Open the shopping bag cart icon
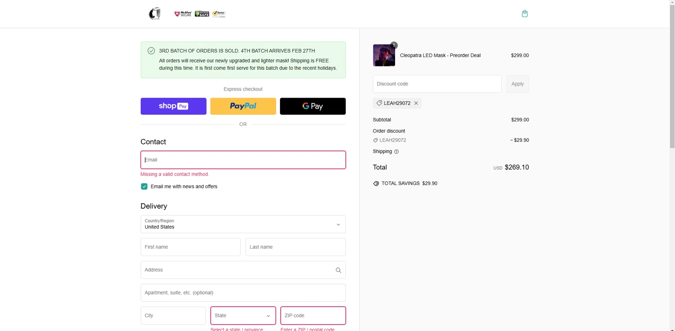This screenshot has height=331, width=675. (525, 13)
